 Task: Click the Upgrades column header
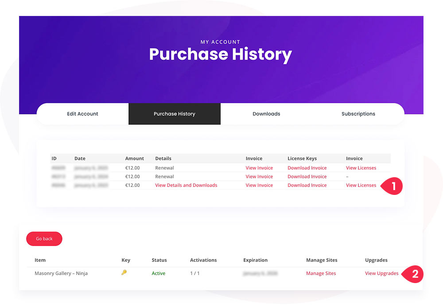tap(376, 260)
